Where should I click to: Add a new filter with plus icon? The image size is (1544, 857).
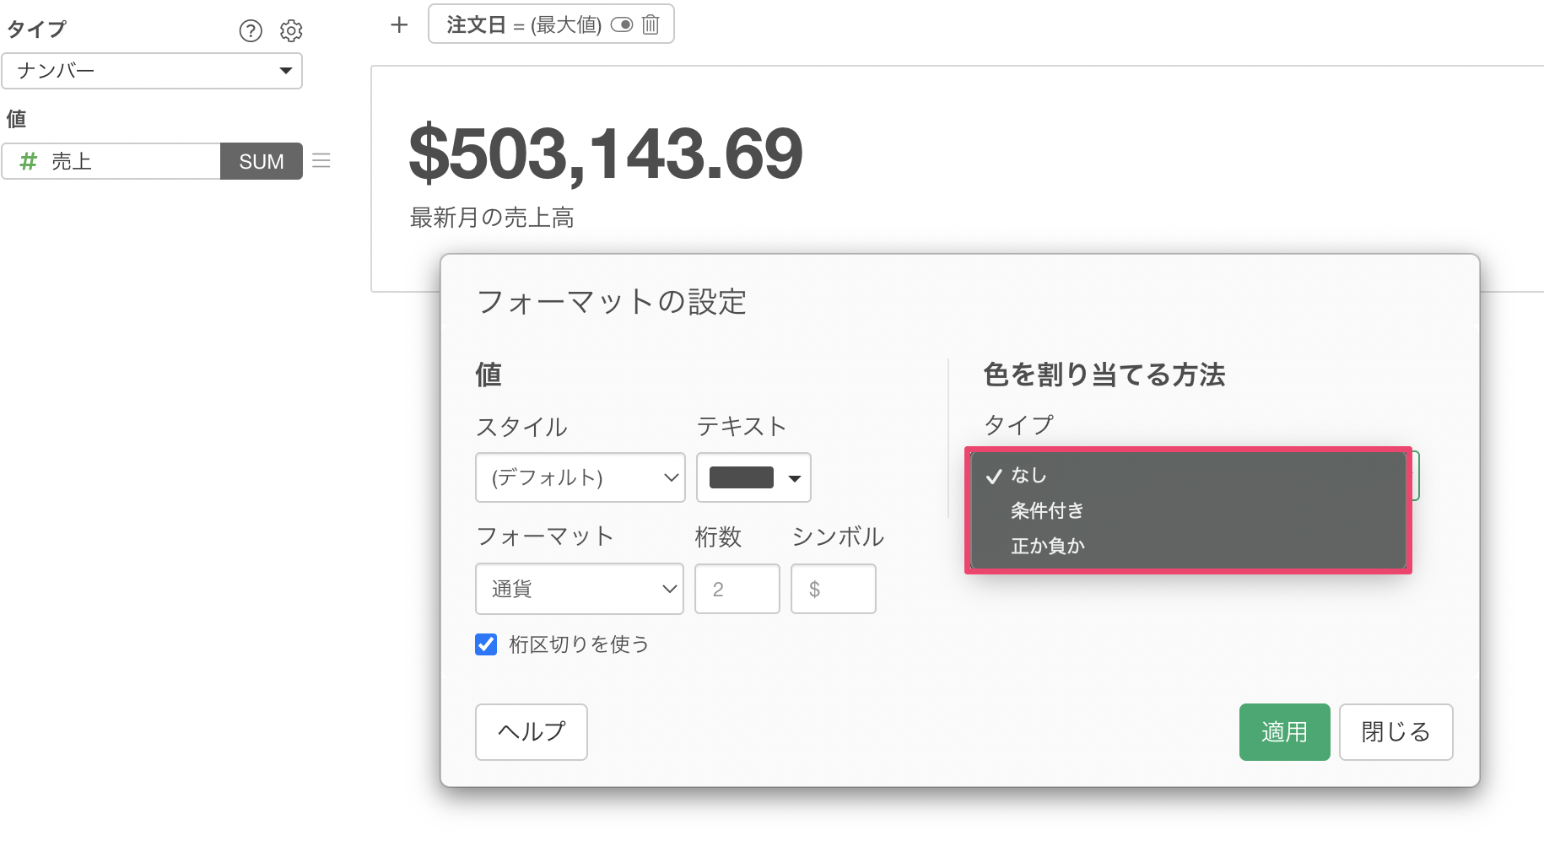(399, 25)
